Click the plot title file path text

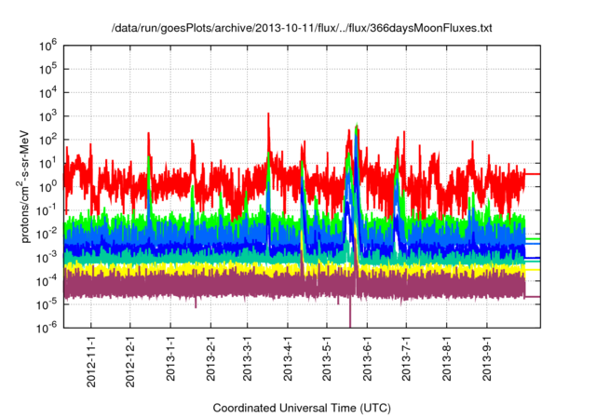[302, 28]
